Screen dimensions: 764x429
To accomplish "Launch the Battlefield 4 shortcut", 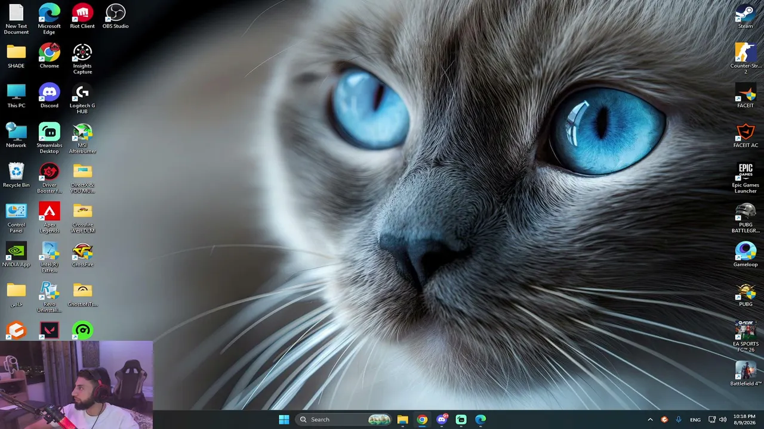I will (745, 374).
